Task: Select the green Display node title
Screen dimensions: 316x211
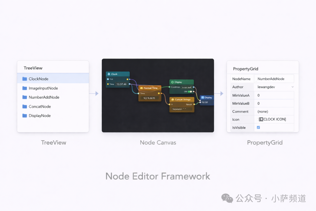Action: point(178,82)
